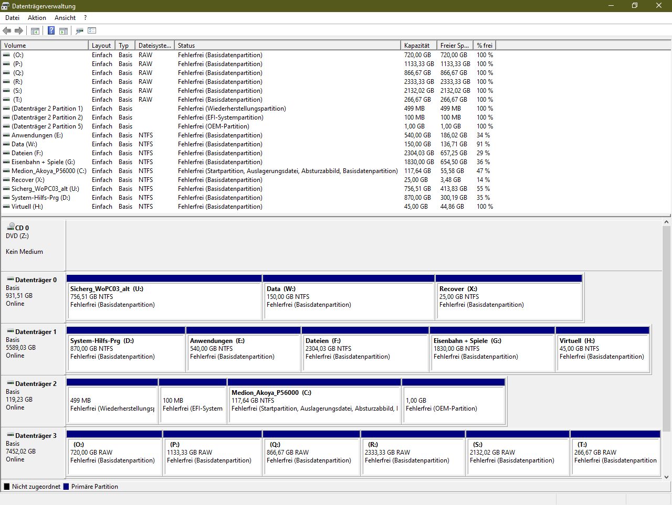672x505 pixels.
Task: Click the graphical pane scrollbar down arrow
Action: [x=667, y=477]
